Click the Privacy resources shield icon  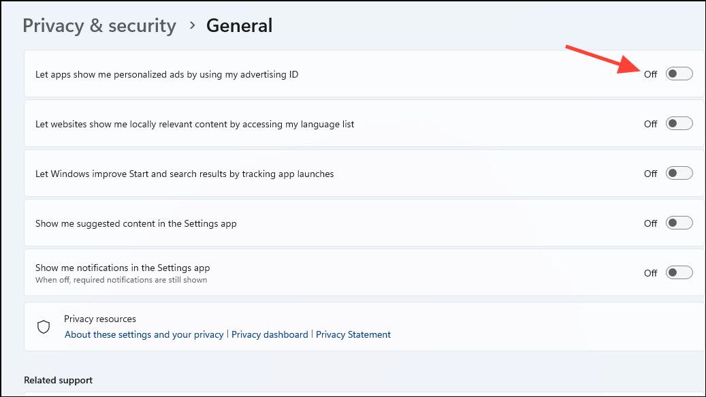point(44,327)
